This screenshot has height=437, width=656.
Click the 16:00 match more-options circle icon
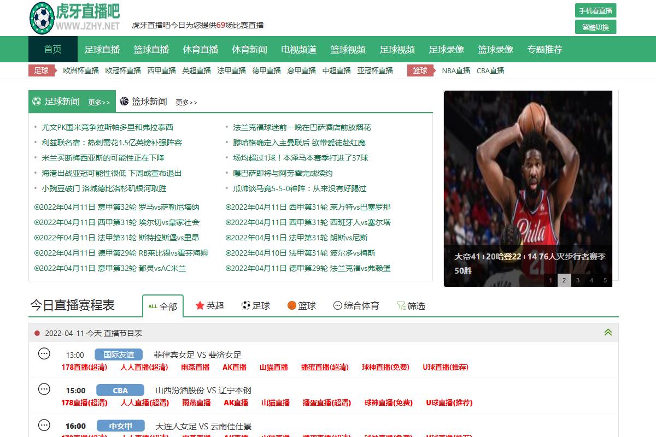44,425
